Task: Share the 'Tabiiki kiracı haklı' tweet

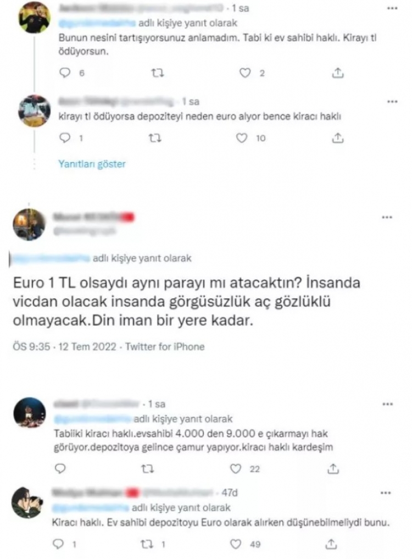Action: pyautogui.click(x=333, y=469)
